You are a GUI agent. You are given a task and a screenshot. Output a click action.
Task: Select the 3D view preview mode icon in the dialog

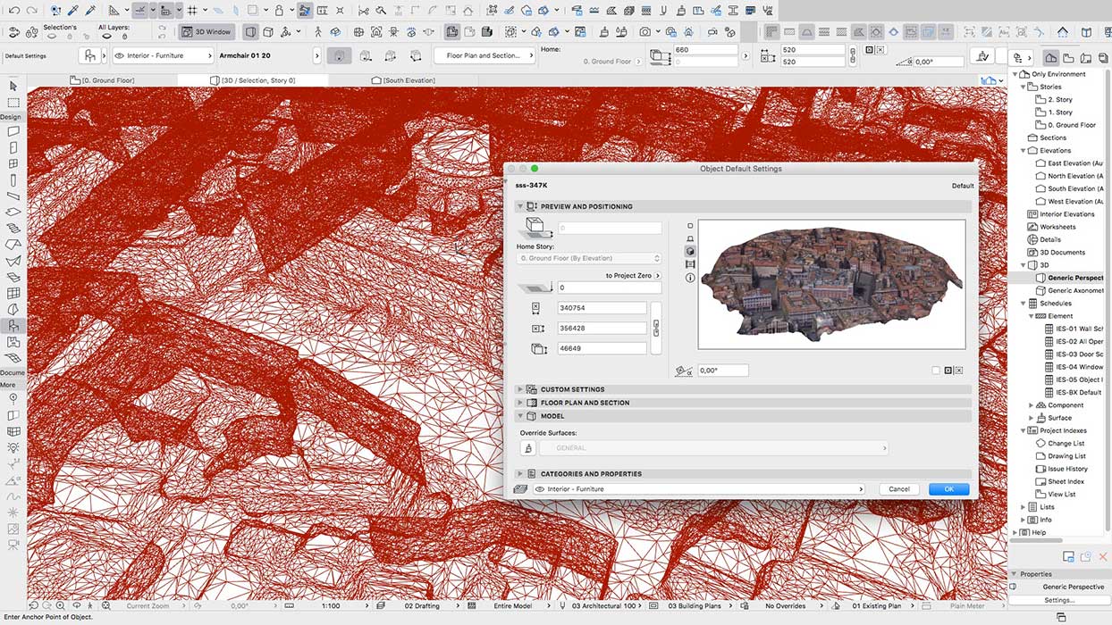pyautogui.click(x=688, y=251)
